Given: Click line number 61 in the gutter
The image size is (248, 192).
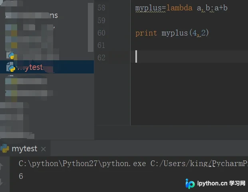Looking at the screenshot, I should [x=101, y=46].
